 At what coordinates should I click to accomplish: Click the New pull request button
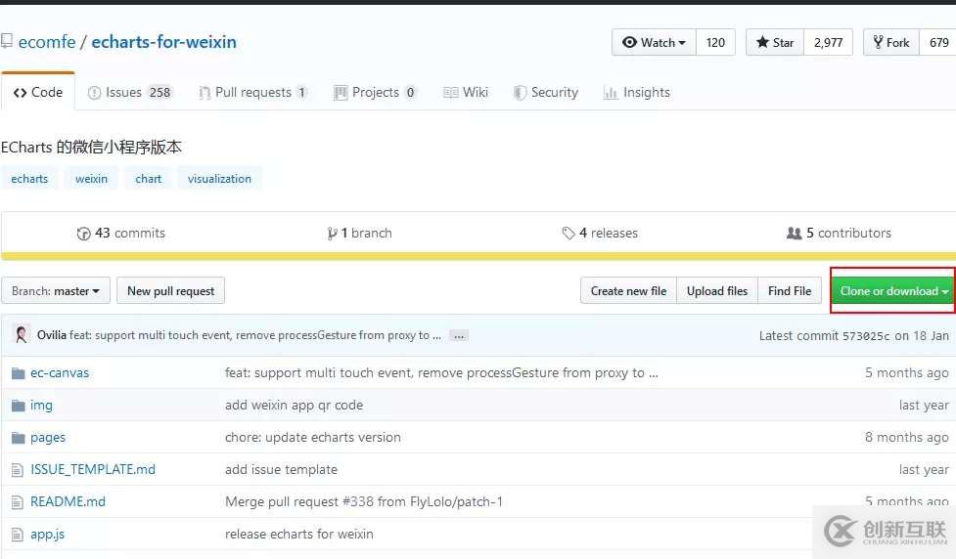click(x=170, y=291)
